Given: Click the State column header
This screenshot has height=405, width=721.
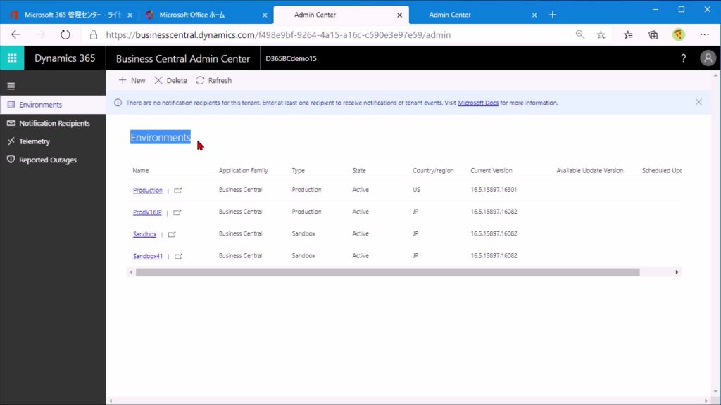Looking at the screenshot, I should coord(359,170).
